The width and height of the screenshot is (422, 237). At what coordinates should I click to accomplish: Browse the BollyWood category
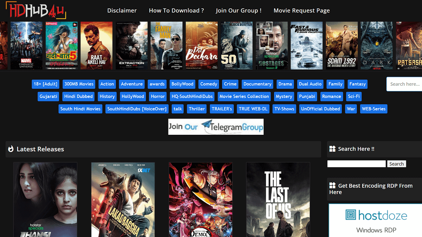coord(183,84)
